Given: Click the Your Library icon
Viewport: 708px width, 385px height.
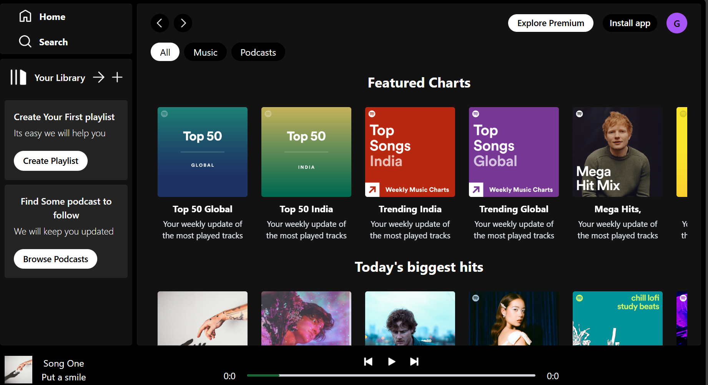Looking at the screenshot, I should click(x=18, y=77).
